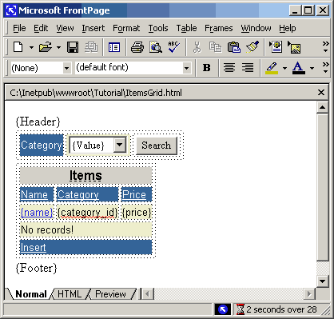Save the page with the floppy disk icon
The height and width of the screenshot is (319, 334).
click(73, 47)
